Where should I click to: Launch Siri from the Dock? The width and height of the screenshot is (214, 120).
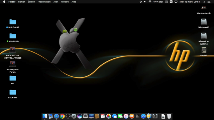click(80, 116)
